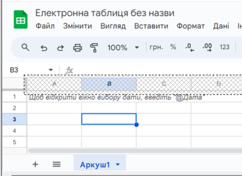Image resolution: width=242 pixels, height=176 pixels.
Task: Open the 100% zoom dropdown
Action: (x=123, y=48)
